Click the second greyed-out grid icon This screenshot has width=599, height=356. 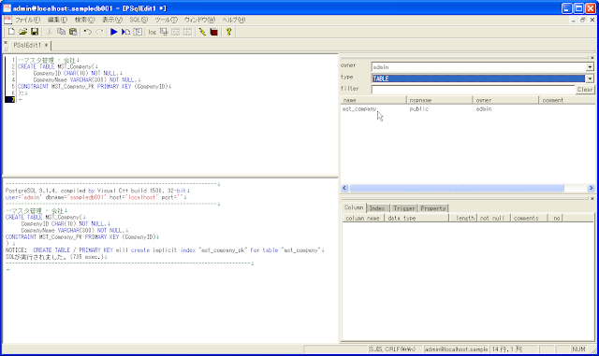coord(187,32)
